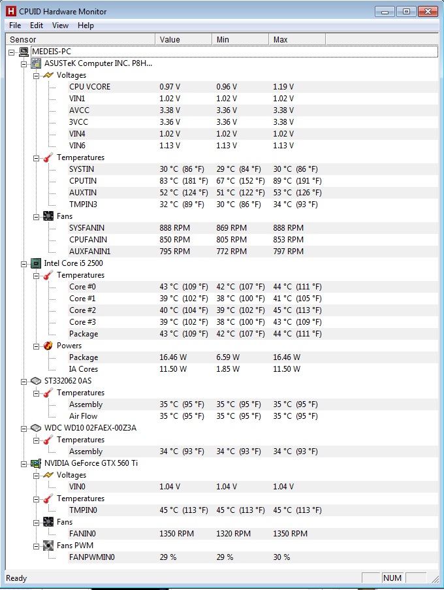
Task: Collapse the motherboard Temperatures section
Action: (37, 157)
